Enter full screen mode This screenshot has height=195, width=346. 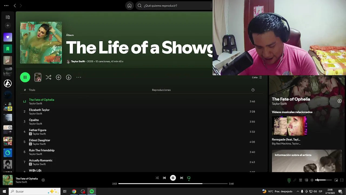coord(342,180)
